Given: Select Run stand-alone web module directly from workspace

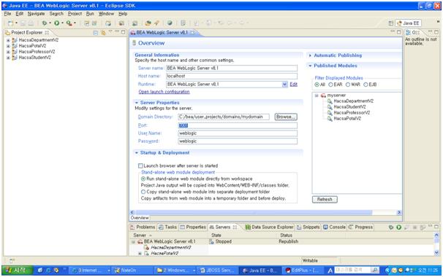Looking at the screenshot, I should tap(143, 179).
